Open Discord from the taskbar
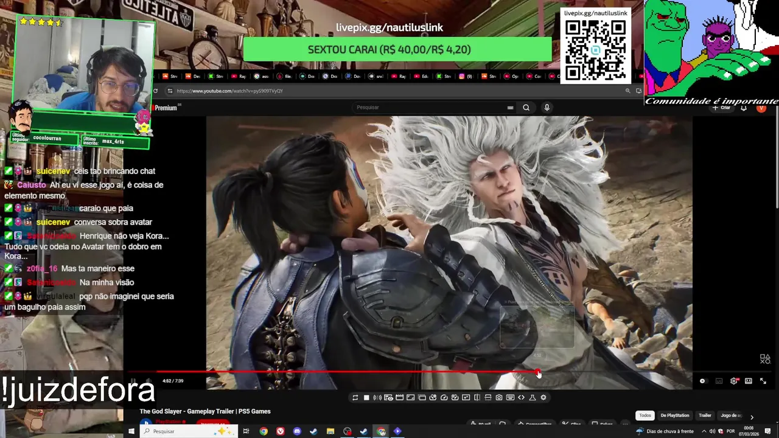The height and width of the screenshot is (438, 779). pyautogui.click(x=297, y=431)
